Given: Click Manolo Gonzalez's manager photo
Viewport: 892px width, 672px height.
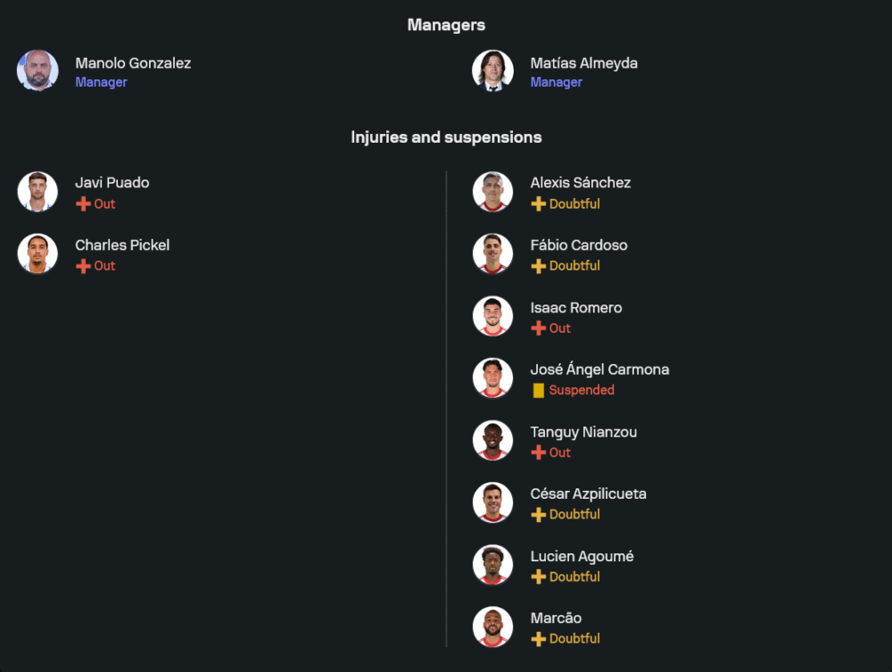Looking at the screenshot, I should [x=37, y=71].
